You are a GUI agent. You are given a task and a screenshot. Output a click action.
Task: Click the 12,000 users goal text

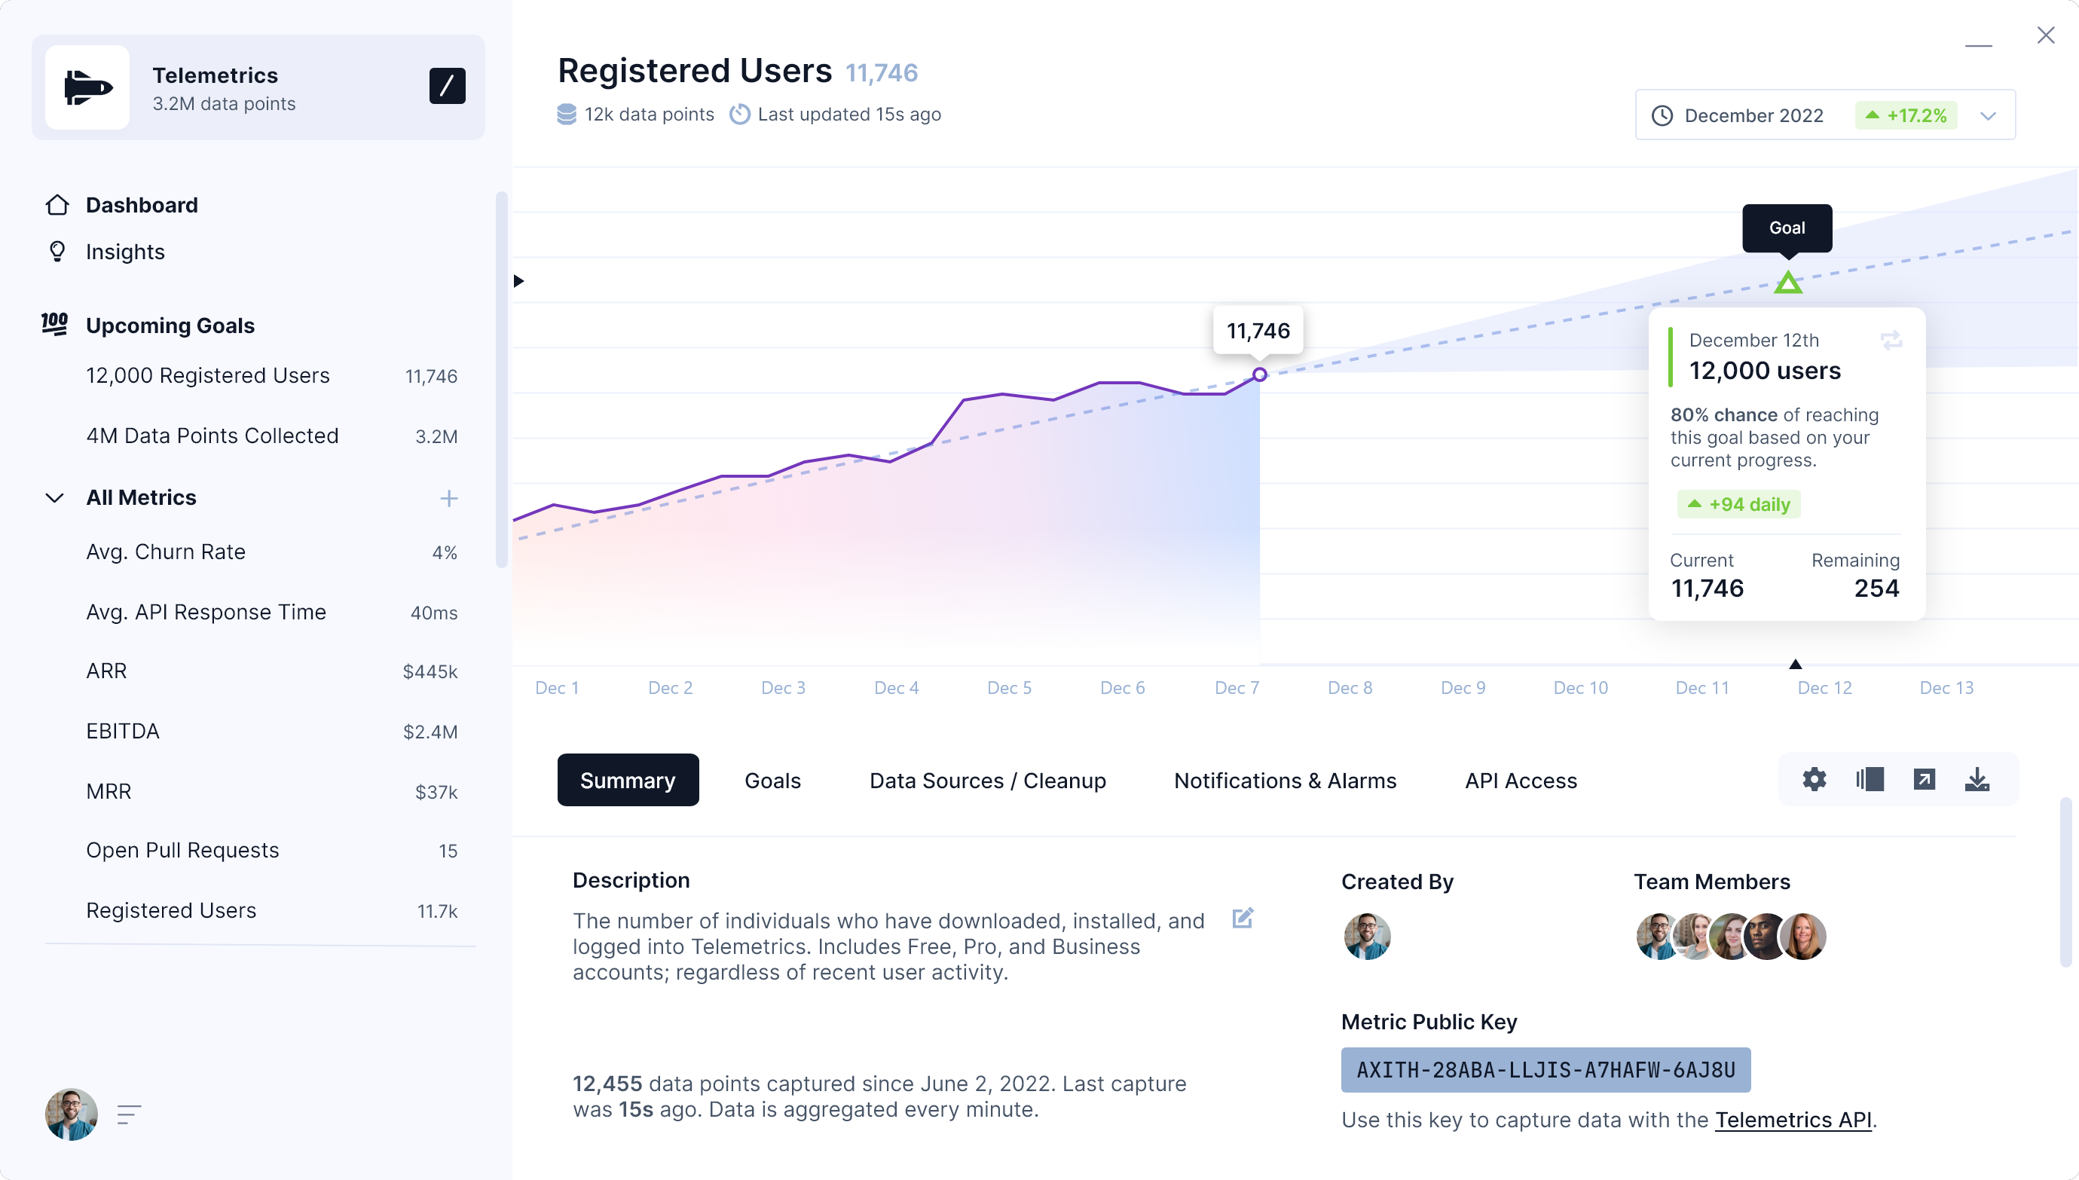[x=1765, y=371]
